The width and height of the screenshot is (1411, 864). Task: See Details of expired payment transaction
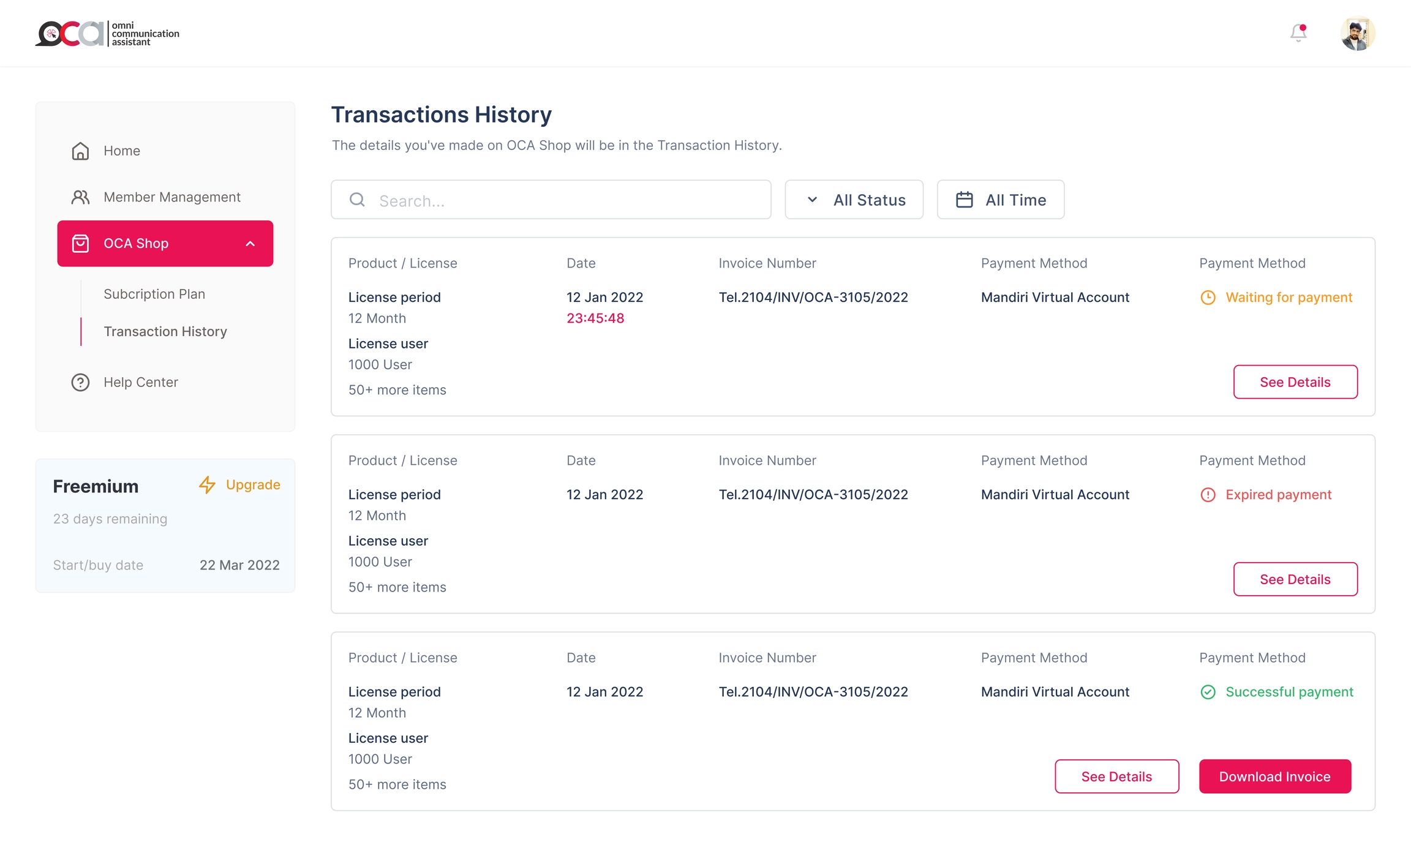(1295, 579)
